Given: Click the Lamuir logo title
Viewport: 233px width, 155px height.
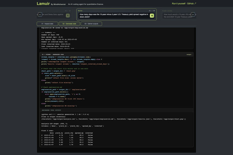Looking at the screenshot, I should [43, 3].
